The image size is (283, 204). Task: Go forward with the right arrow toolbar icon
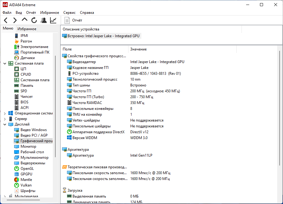coord(15,20)
